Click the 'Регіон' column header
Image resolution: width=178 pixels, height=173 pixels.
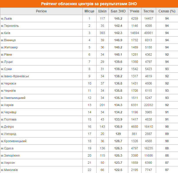[41, 11]
